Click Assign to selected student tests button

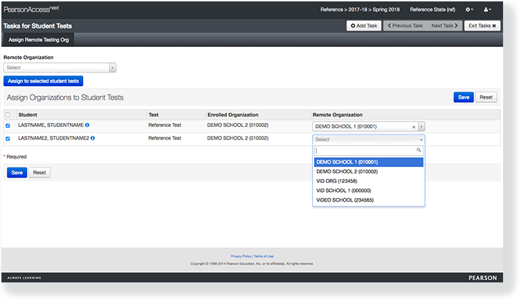point(44,81)
